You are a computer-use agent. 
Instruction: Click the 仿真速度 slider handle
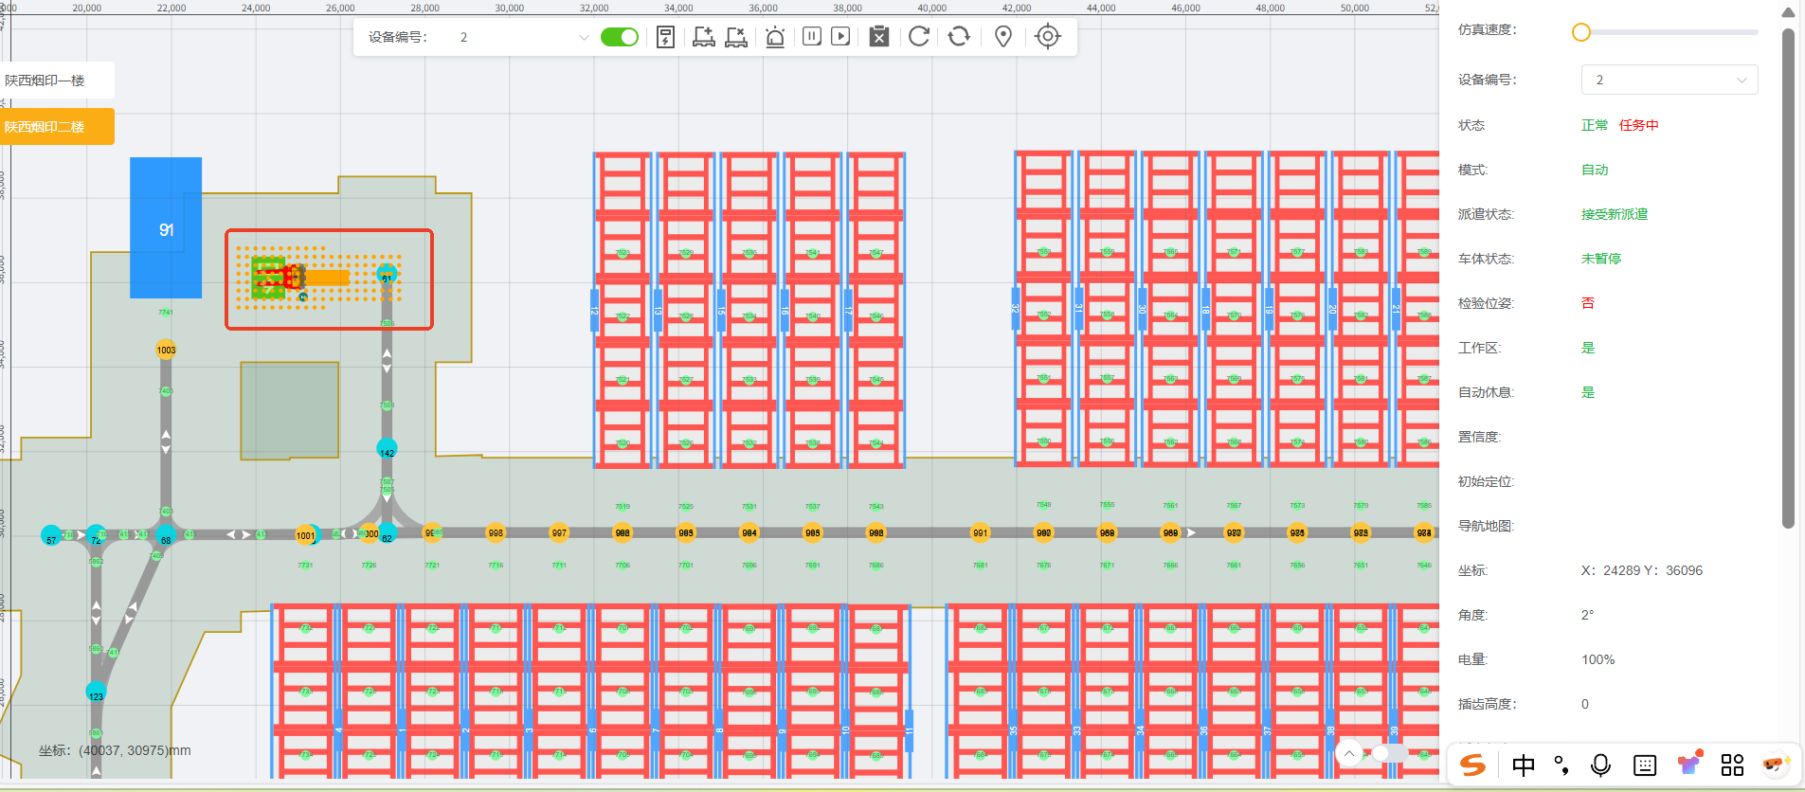coord(1580,32)
